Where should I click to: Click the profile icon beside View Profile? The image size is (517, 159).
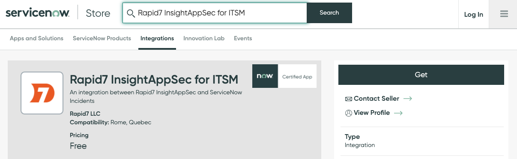[x=348, y=113]
